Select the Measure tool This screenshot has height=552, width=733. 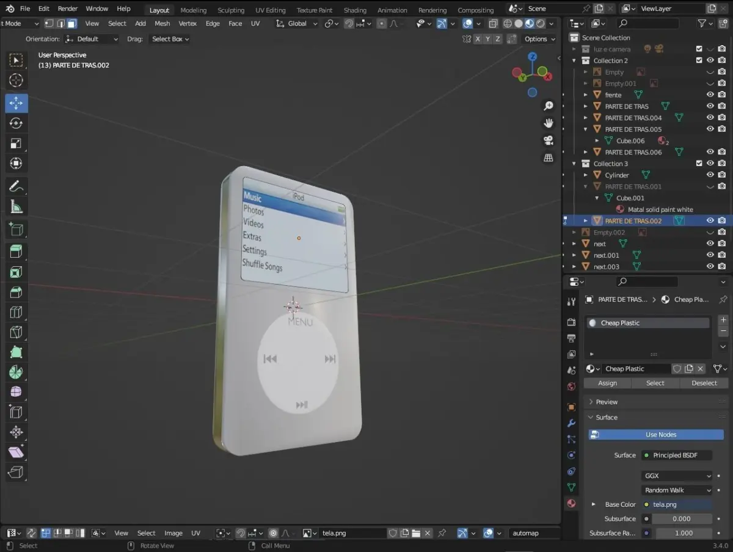pyautogui.click(x=16, y=207)
